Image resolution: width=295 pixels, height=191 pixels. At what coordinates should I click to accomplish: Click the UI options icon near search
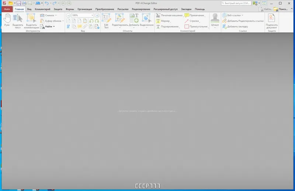(255, 3)
